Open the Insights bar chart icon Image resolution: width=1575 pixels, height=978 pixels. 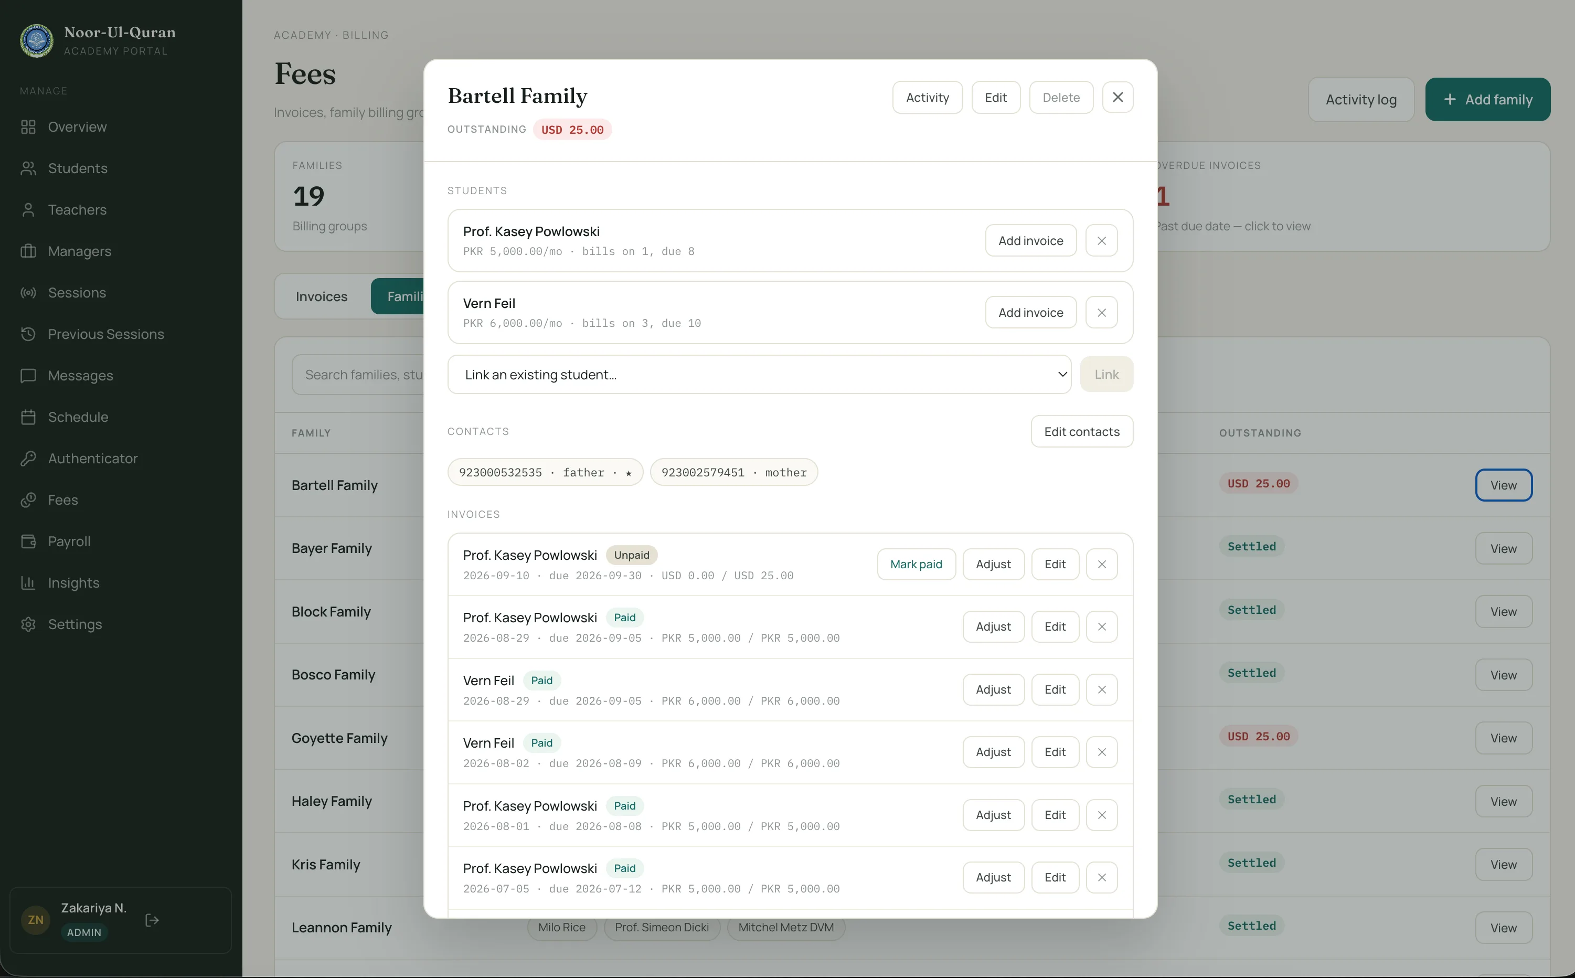28,582
